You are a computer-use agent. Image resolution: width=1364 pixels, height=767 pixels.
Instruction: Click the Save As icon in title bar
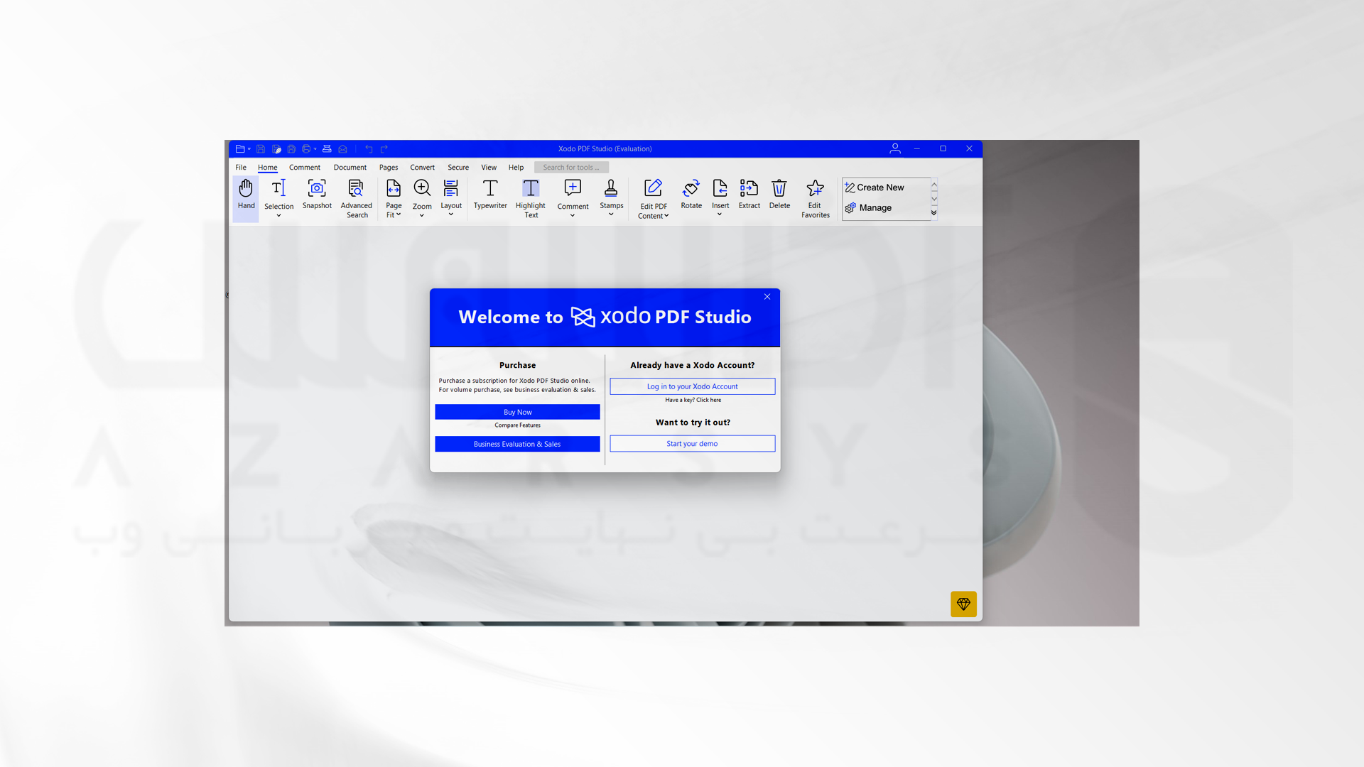click(276, 149)
